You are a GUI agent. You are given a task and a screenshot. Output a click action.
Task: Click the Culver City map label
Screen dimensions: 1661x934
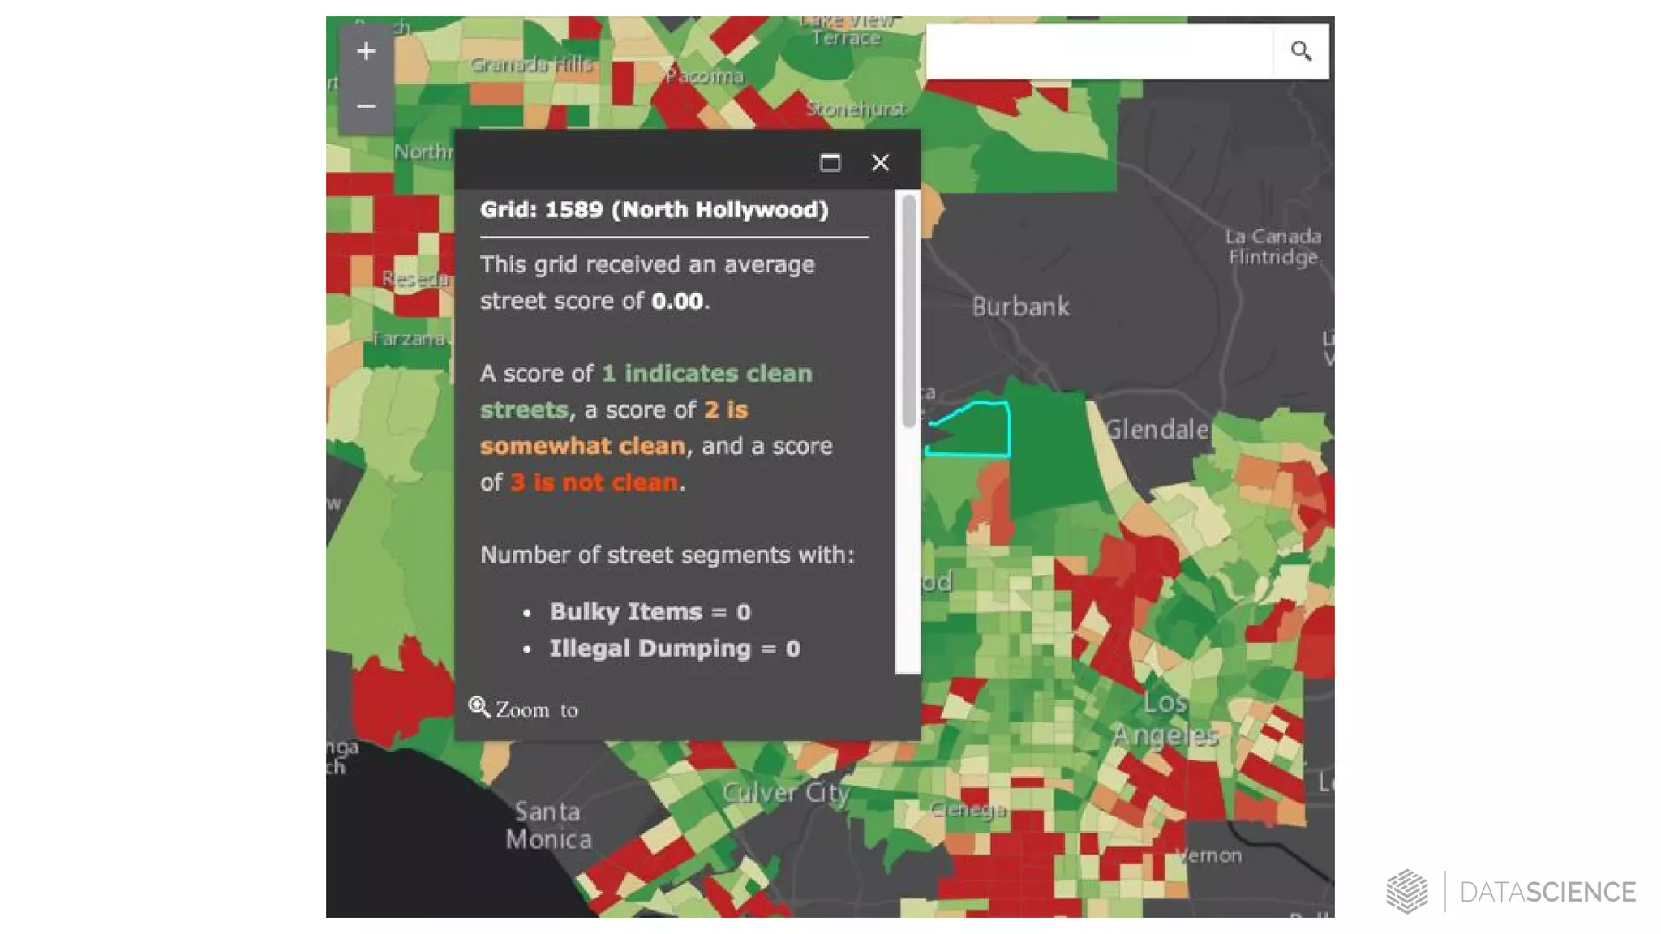coord(785,792)
